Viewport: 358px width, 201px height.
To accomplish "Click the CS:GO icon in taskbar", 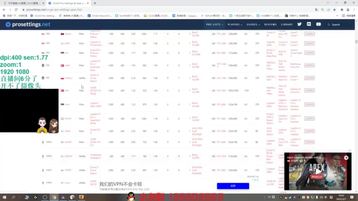I will click(81, 197).
